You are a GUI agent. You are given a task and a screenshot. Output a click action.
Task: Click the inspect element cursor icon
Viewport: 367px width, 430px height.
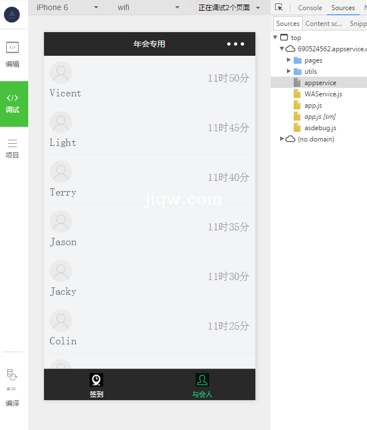point(279,7)
